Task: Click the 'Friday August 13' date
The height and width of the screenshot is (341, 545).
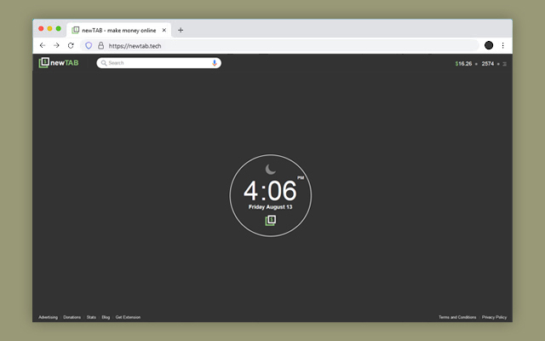Action: 271,207
